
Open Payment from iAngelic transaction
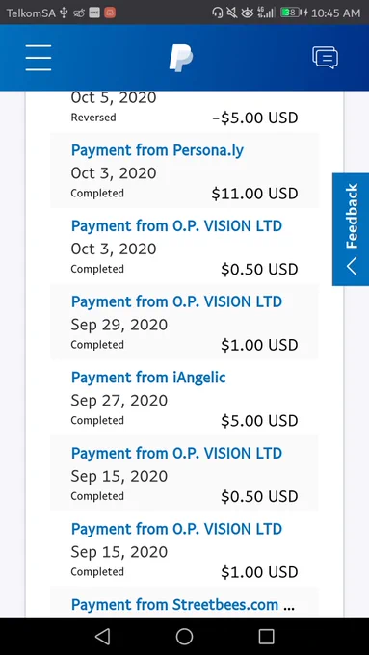pos(184,398)
